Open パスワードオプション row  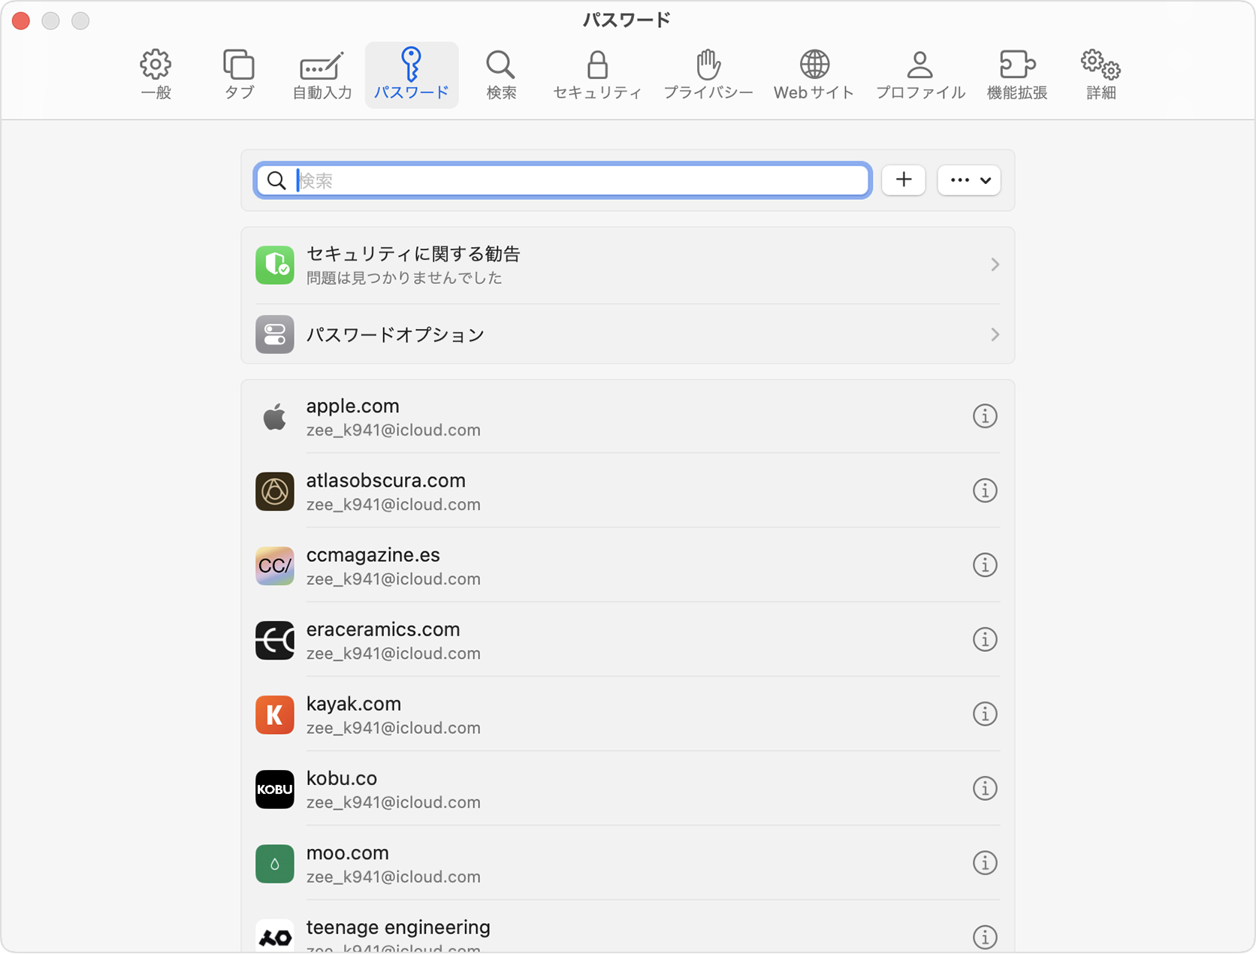[628, 334]
